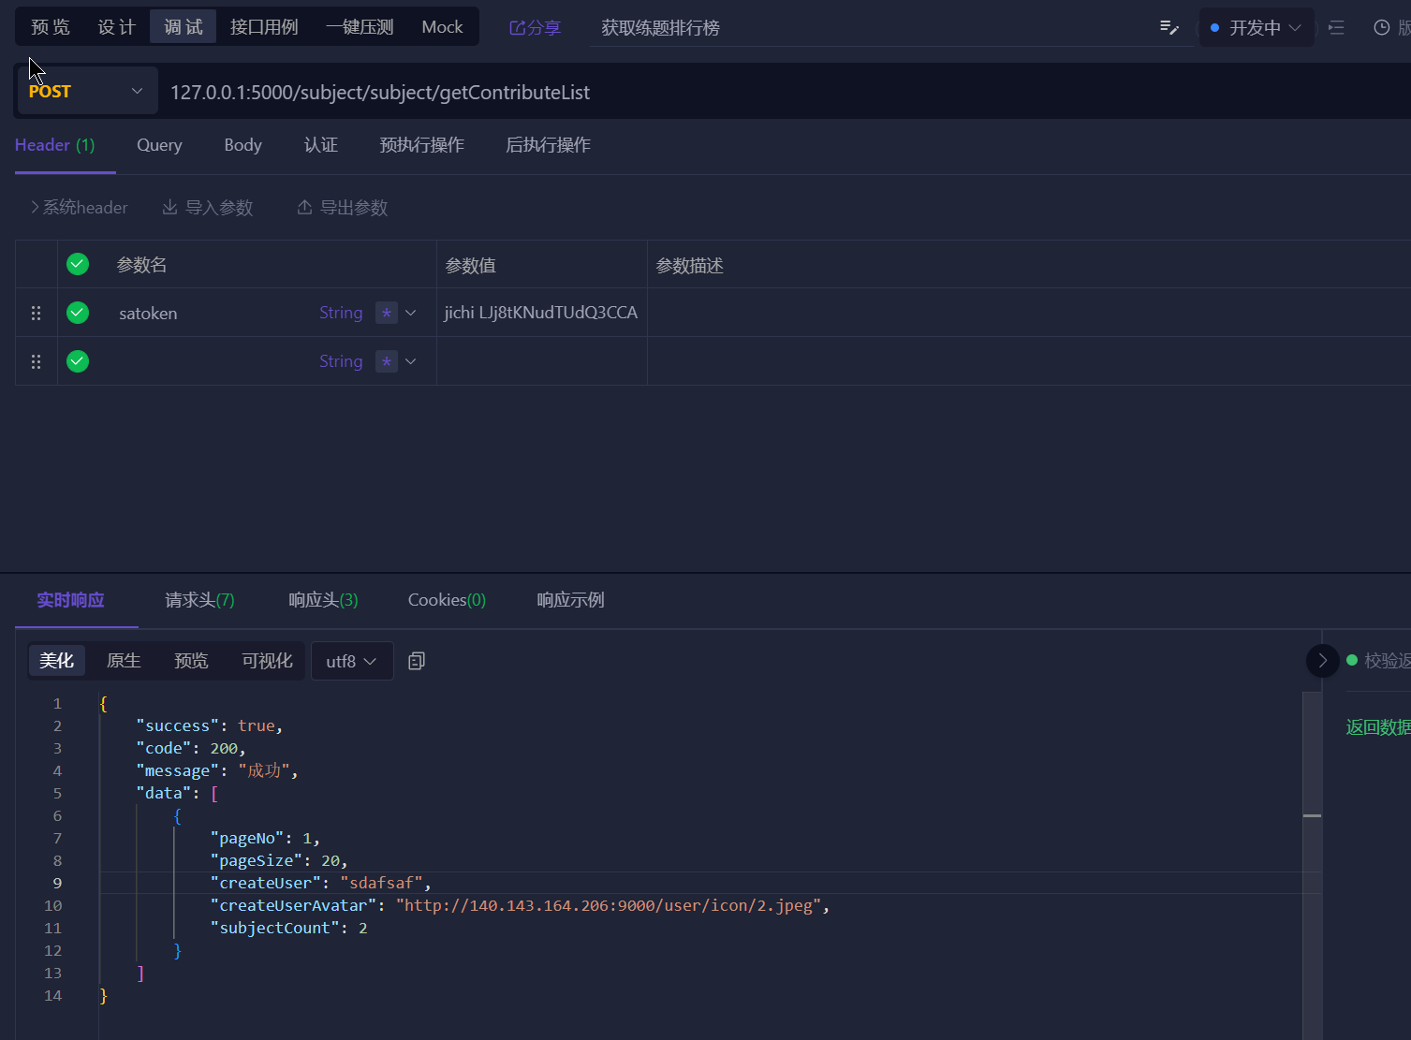Click 导出参数 export button

(x=343, y=208)
